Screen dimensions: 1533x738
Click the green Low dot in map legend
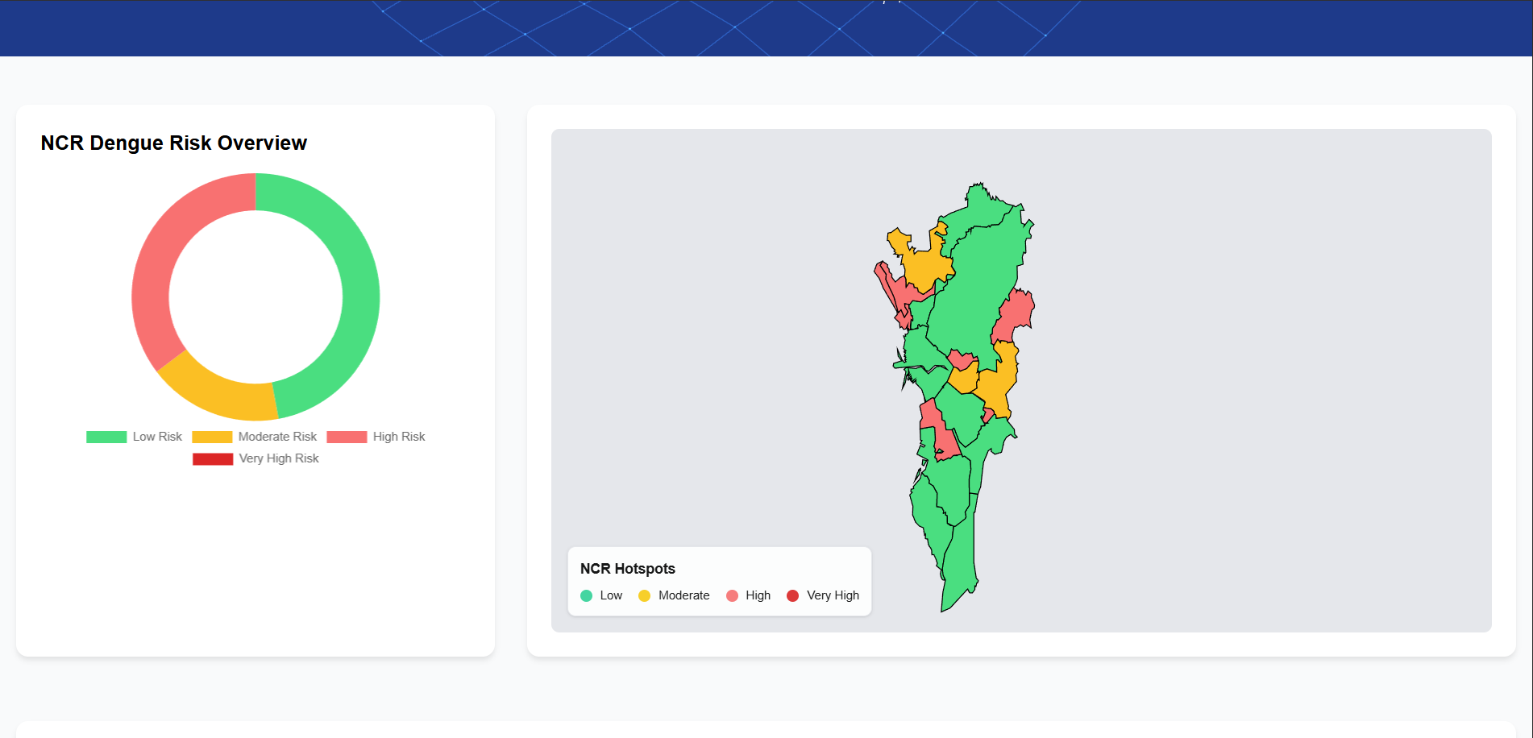pos(587,596)
